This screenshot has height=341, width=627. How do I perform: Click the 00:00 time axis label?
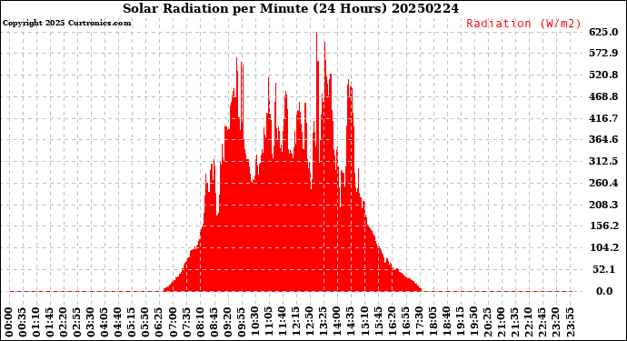(x=9, y=323)
